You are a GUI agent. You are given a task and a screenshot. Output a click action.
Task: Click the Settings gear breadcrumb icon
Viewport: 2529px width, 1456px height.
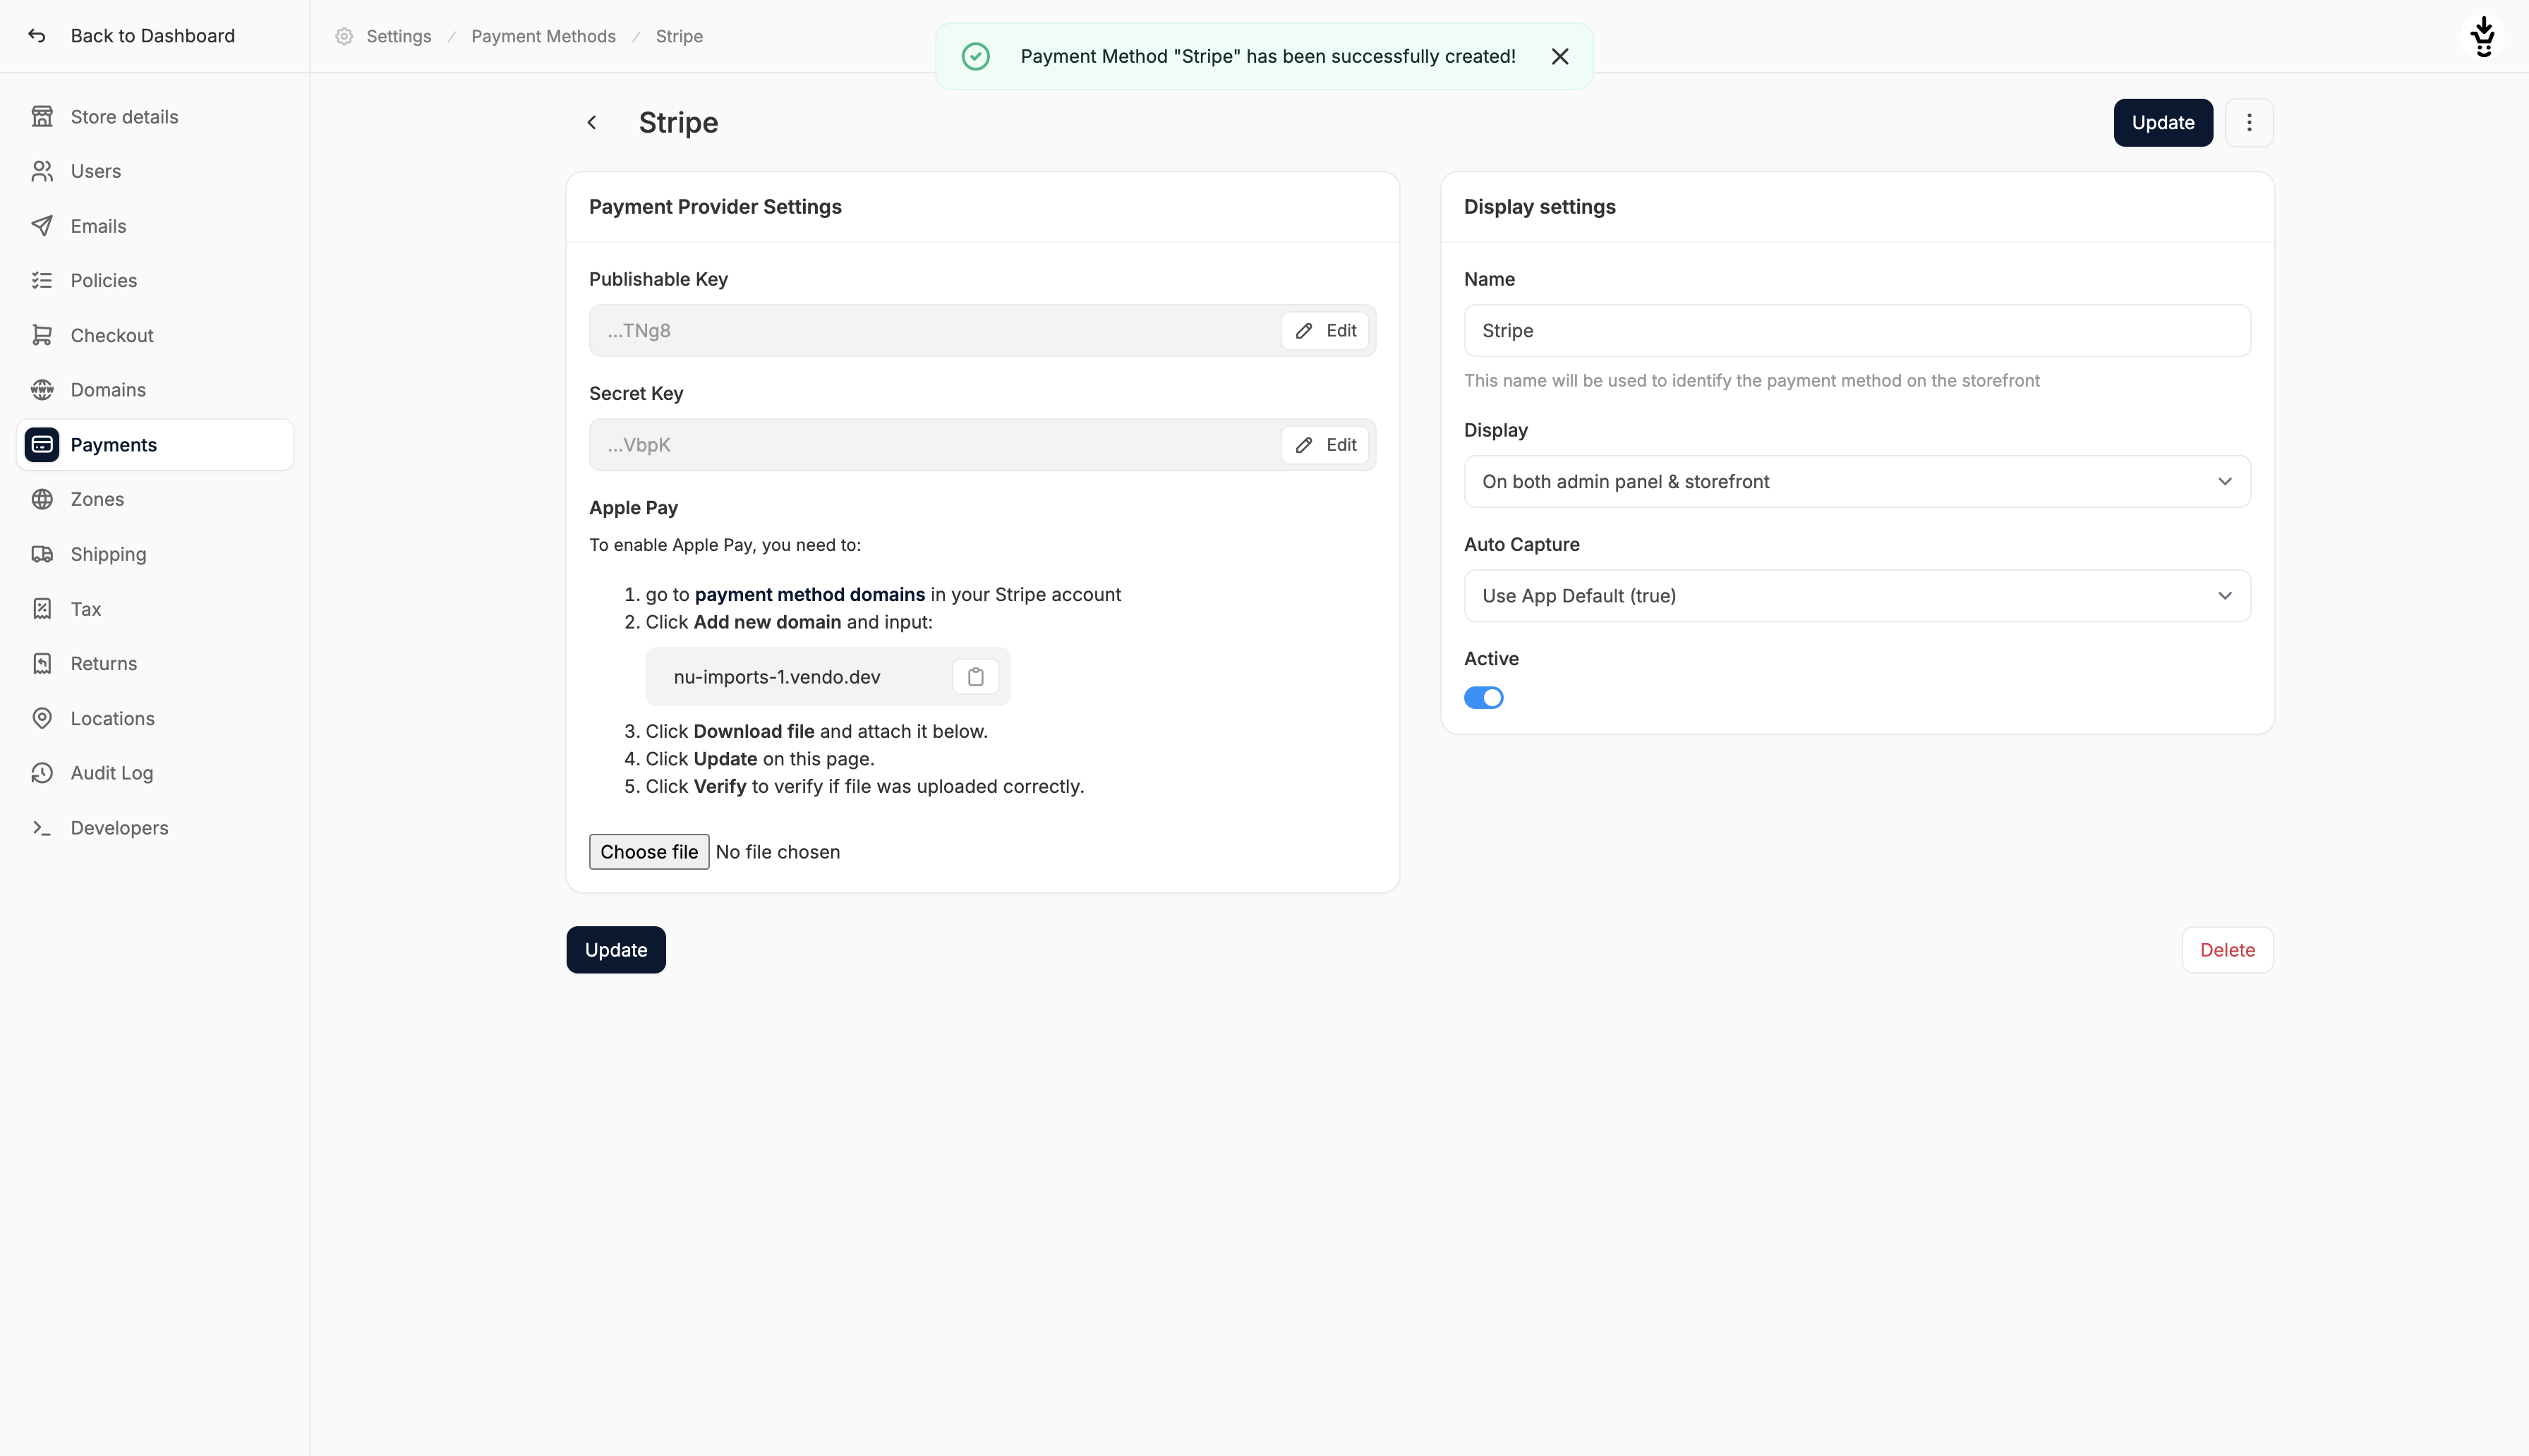344,36
